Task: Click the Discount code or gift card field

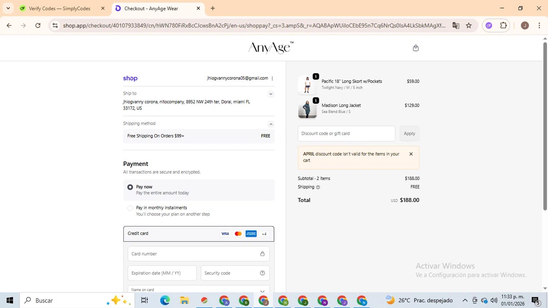Action: click(x=346, y=133)
